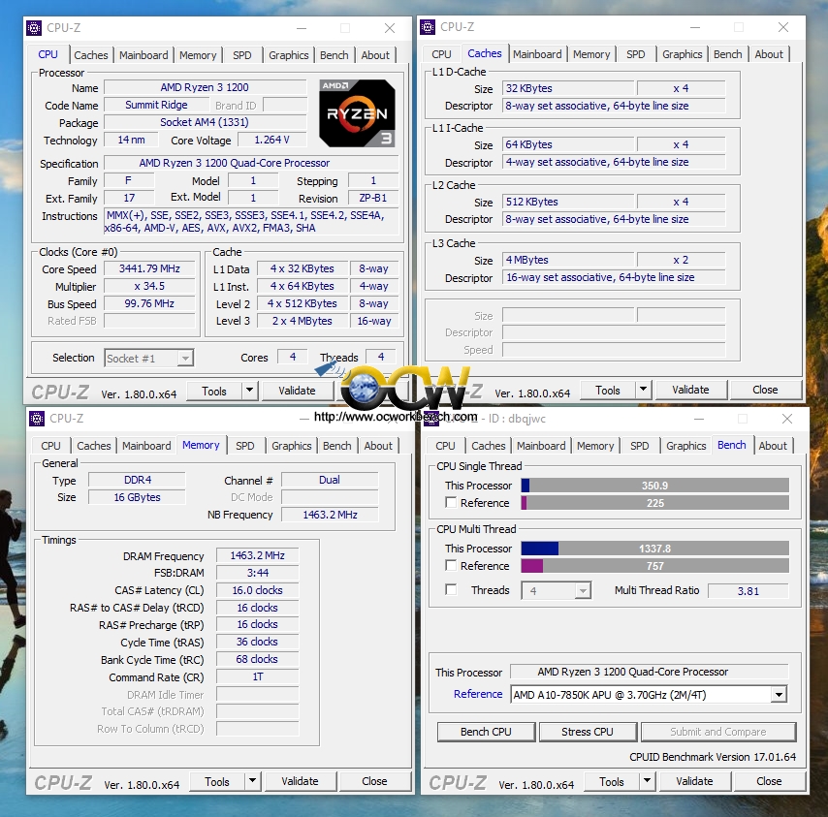The width and height of the screenshot is (828, 817).
Task: Click the Name field AMD Ryzen 3 1200
Action: [x=205, y=87]
